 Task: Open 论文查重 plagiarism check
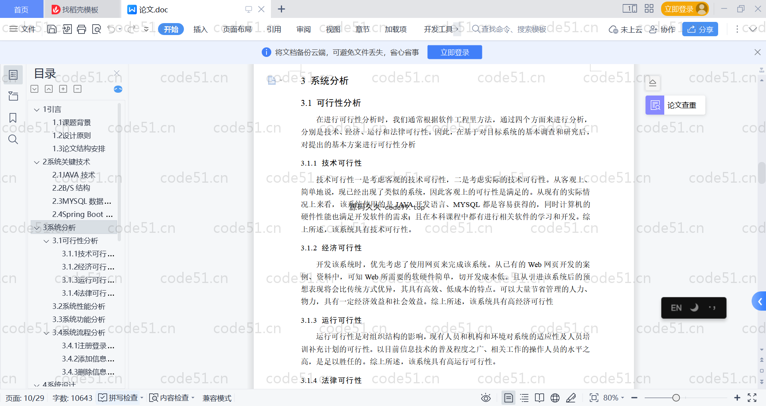tap(675, 105)
